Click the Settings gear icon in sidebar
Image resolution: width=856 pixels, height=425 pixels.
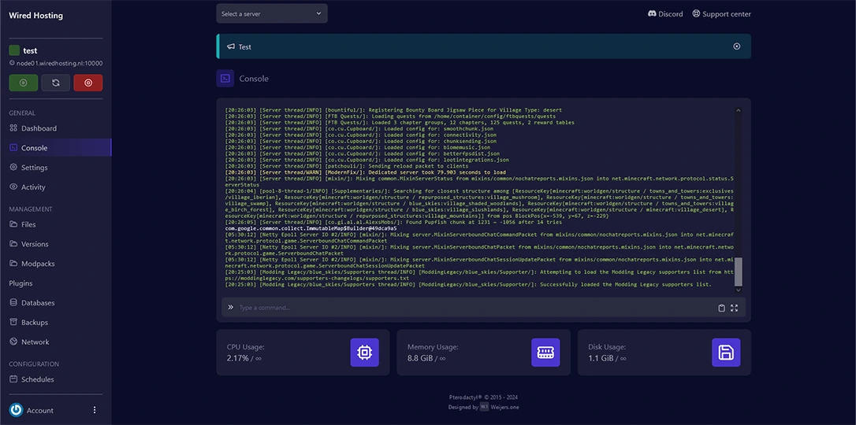click(13, 168)
